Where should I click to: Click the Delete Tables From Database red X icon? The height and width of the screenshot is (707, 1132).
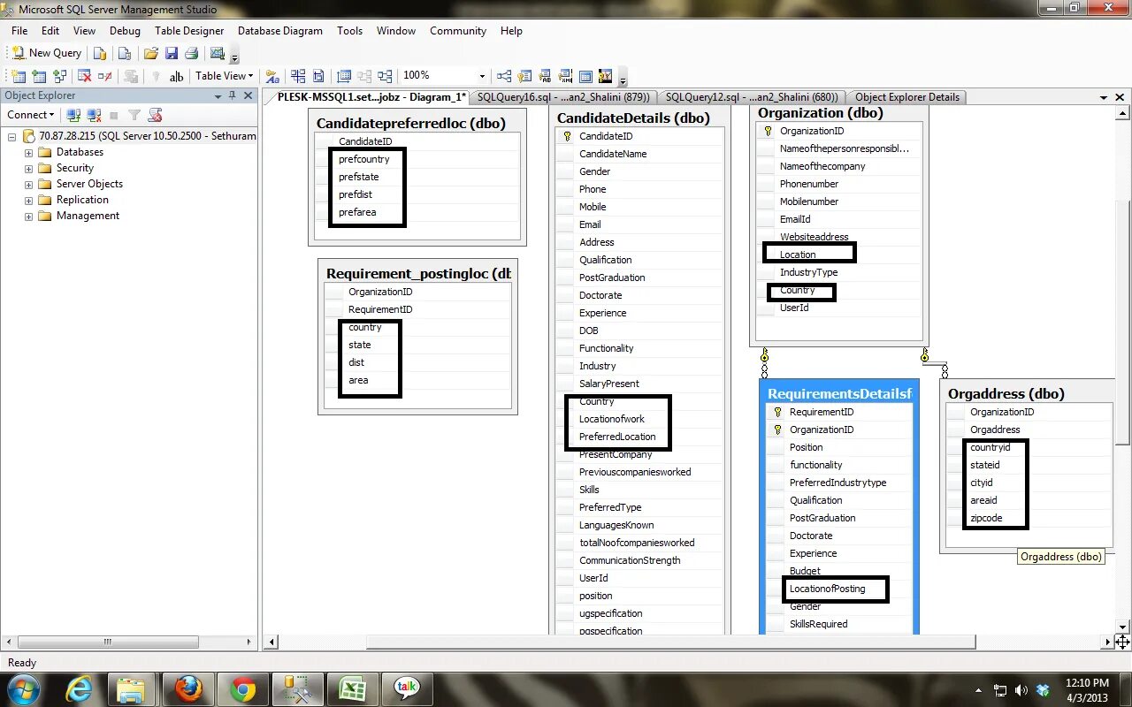(x=85, y=76)
